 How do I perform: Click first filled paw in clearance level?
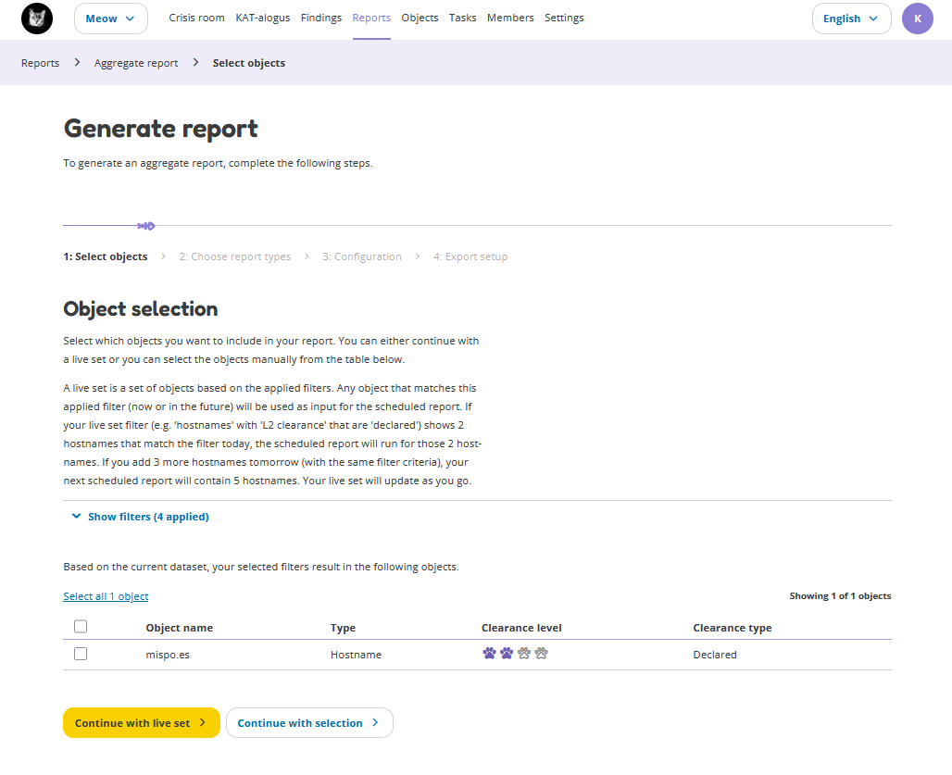pyautogui.click(x=489, y=653)
